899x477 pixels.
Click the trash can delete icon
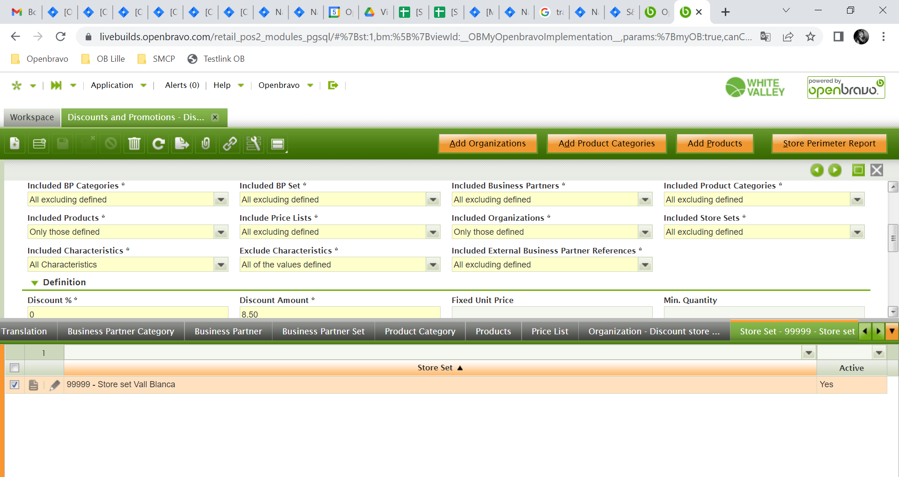tap(134, 144)
